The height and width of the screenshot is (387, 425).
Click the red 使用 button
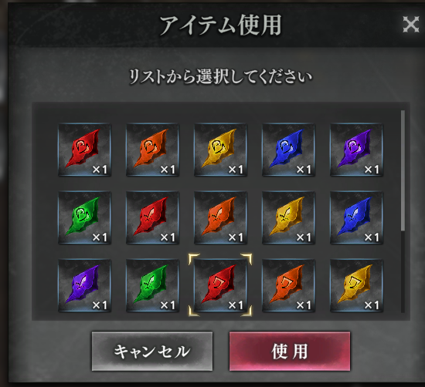tap(290, 351)
